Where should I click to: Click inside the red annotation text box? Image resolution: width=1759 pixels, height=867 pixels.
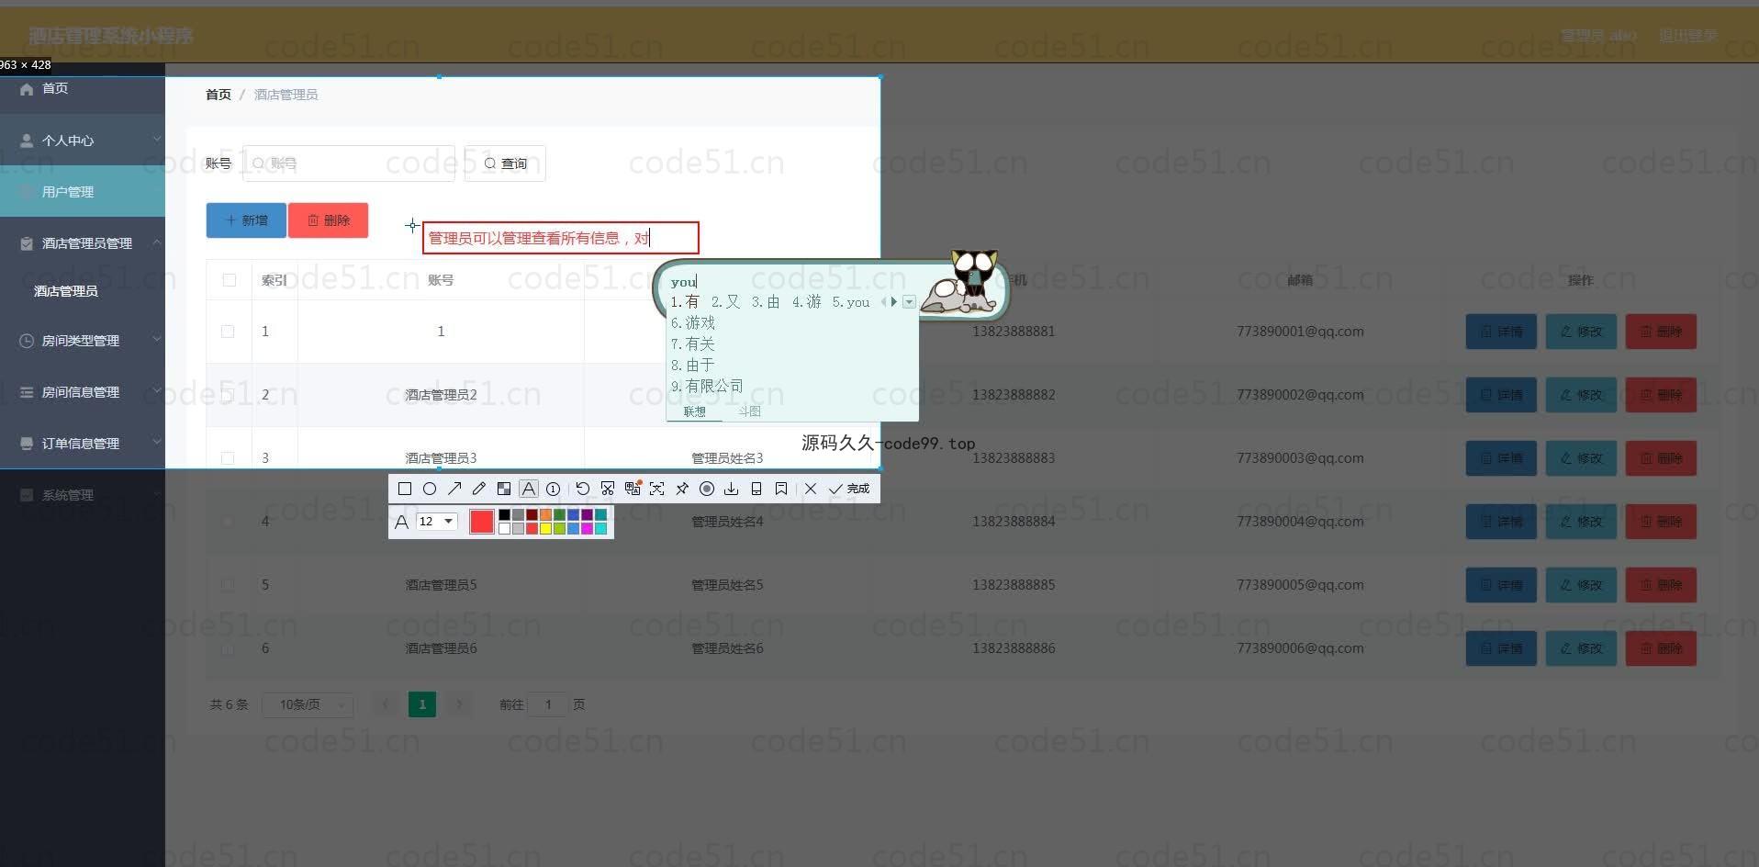(x=560, y=238)
